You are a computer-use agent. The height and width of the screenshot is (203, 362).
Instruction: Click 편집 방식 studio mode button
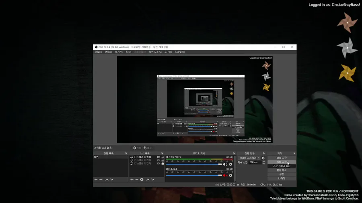[282, 171]
